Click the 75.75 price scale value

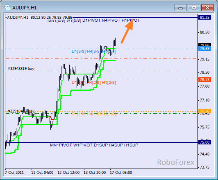pos(204,127)
